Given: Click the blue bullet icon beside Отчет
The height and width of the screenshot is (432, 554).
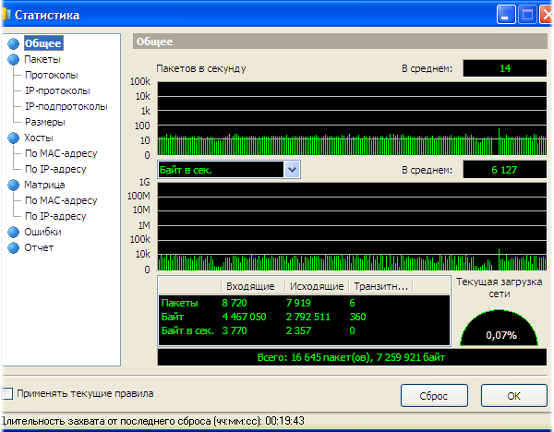Looking at the screenshot, I should (x=14, y=247).
